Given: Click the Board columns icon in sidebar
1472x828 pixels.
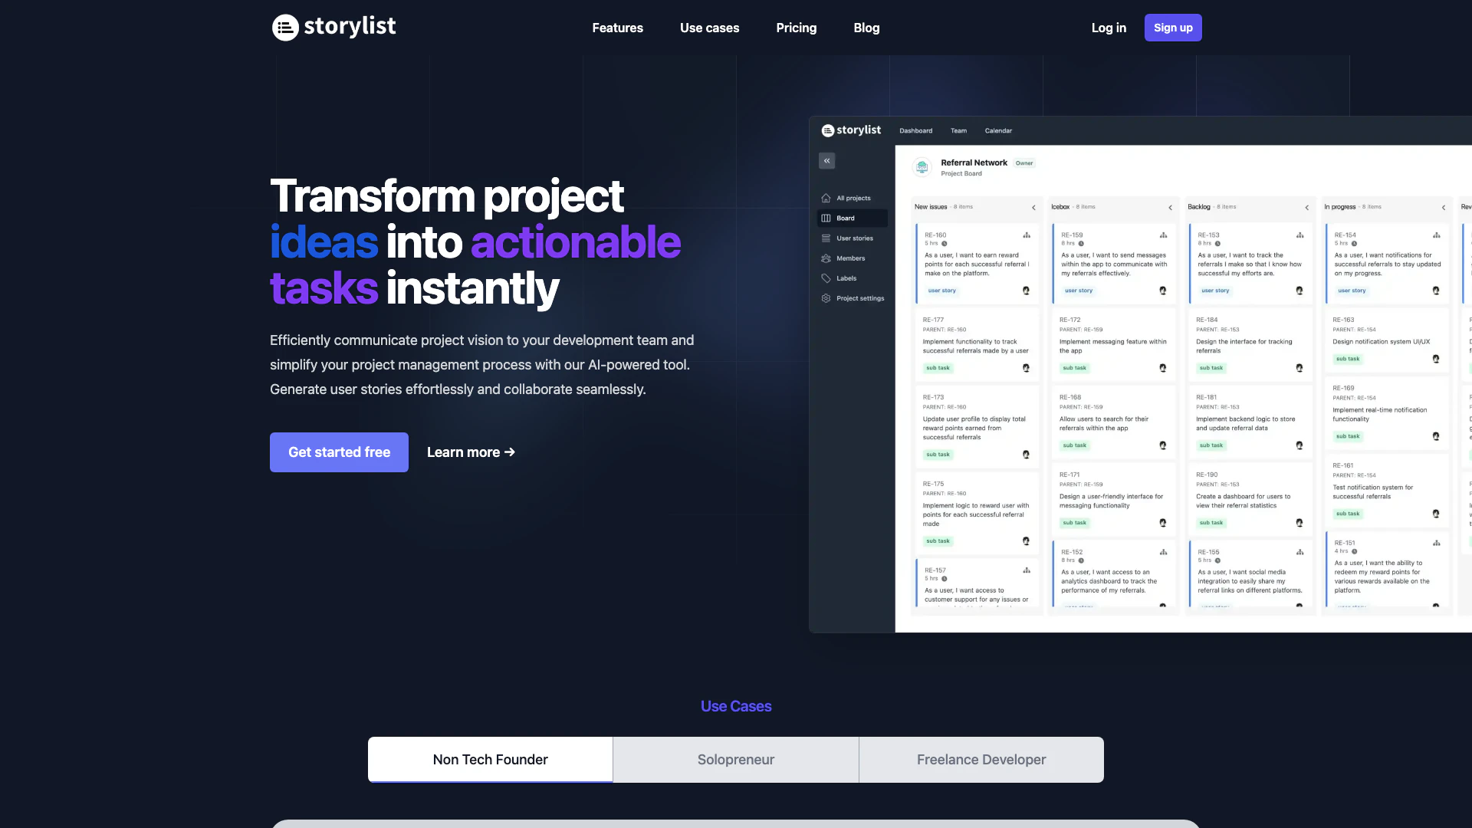Looking at the screenshot, I should pos(826,219).
